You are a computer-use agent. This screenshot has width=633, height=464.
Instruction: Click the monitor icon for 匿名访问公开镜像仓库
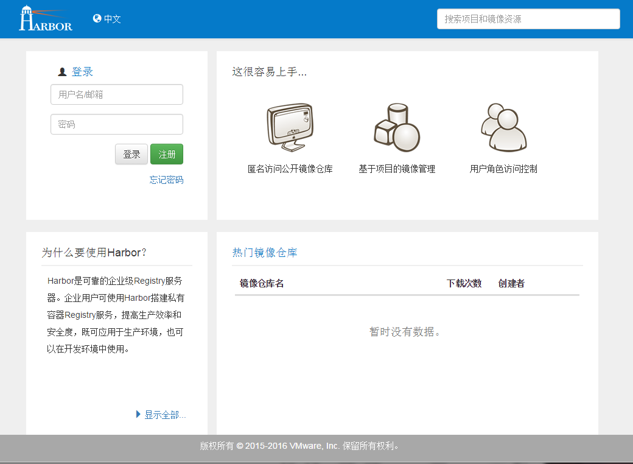click(290, 127)
